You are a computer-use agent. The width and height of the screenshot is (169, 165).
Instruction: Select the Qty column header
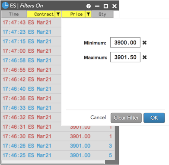coord(102,14)
